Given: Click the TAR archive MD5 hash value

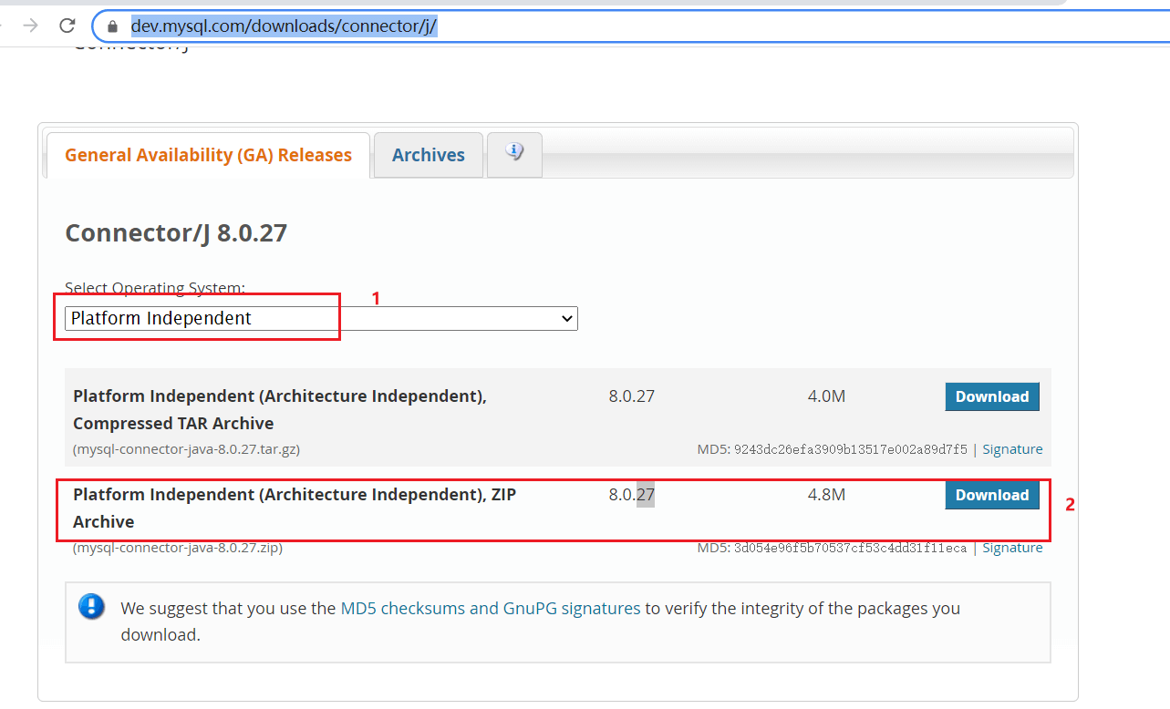Looking at the screenshot, I should pos(850,449).
